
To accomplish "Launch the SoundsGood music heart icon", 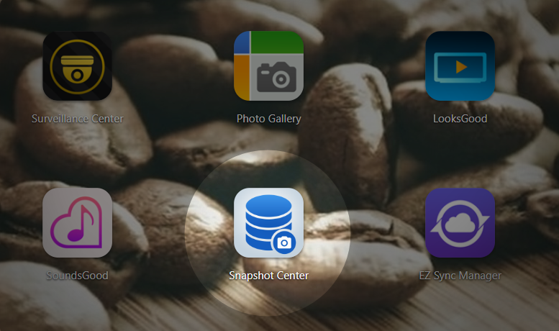I will click(x=77, y=222).
